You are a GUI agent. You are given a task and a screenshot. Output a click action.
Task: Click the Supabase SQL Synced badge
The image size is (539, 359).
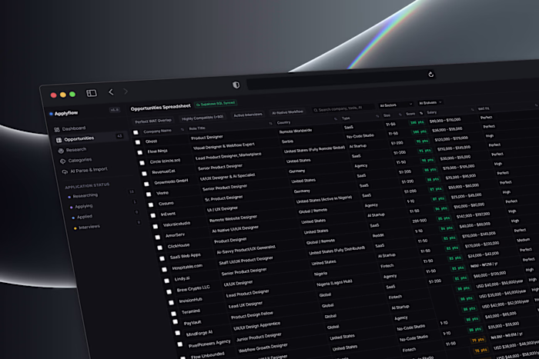pyautogui.click(x=216, y=103)
